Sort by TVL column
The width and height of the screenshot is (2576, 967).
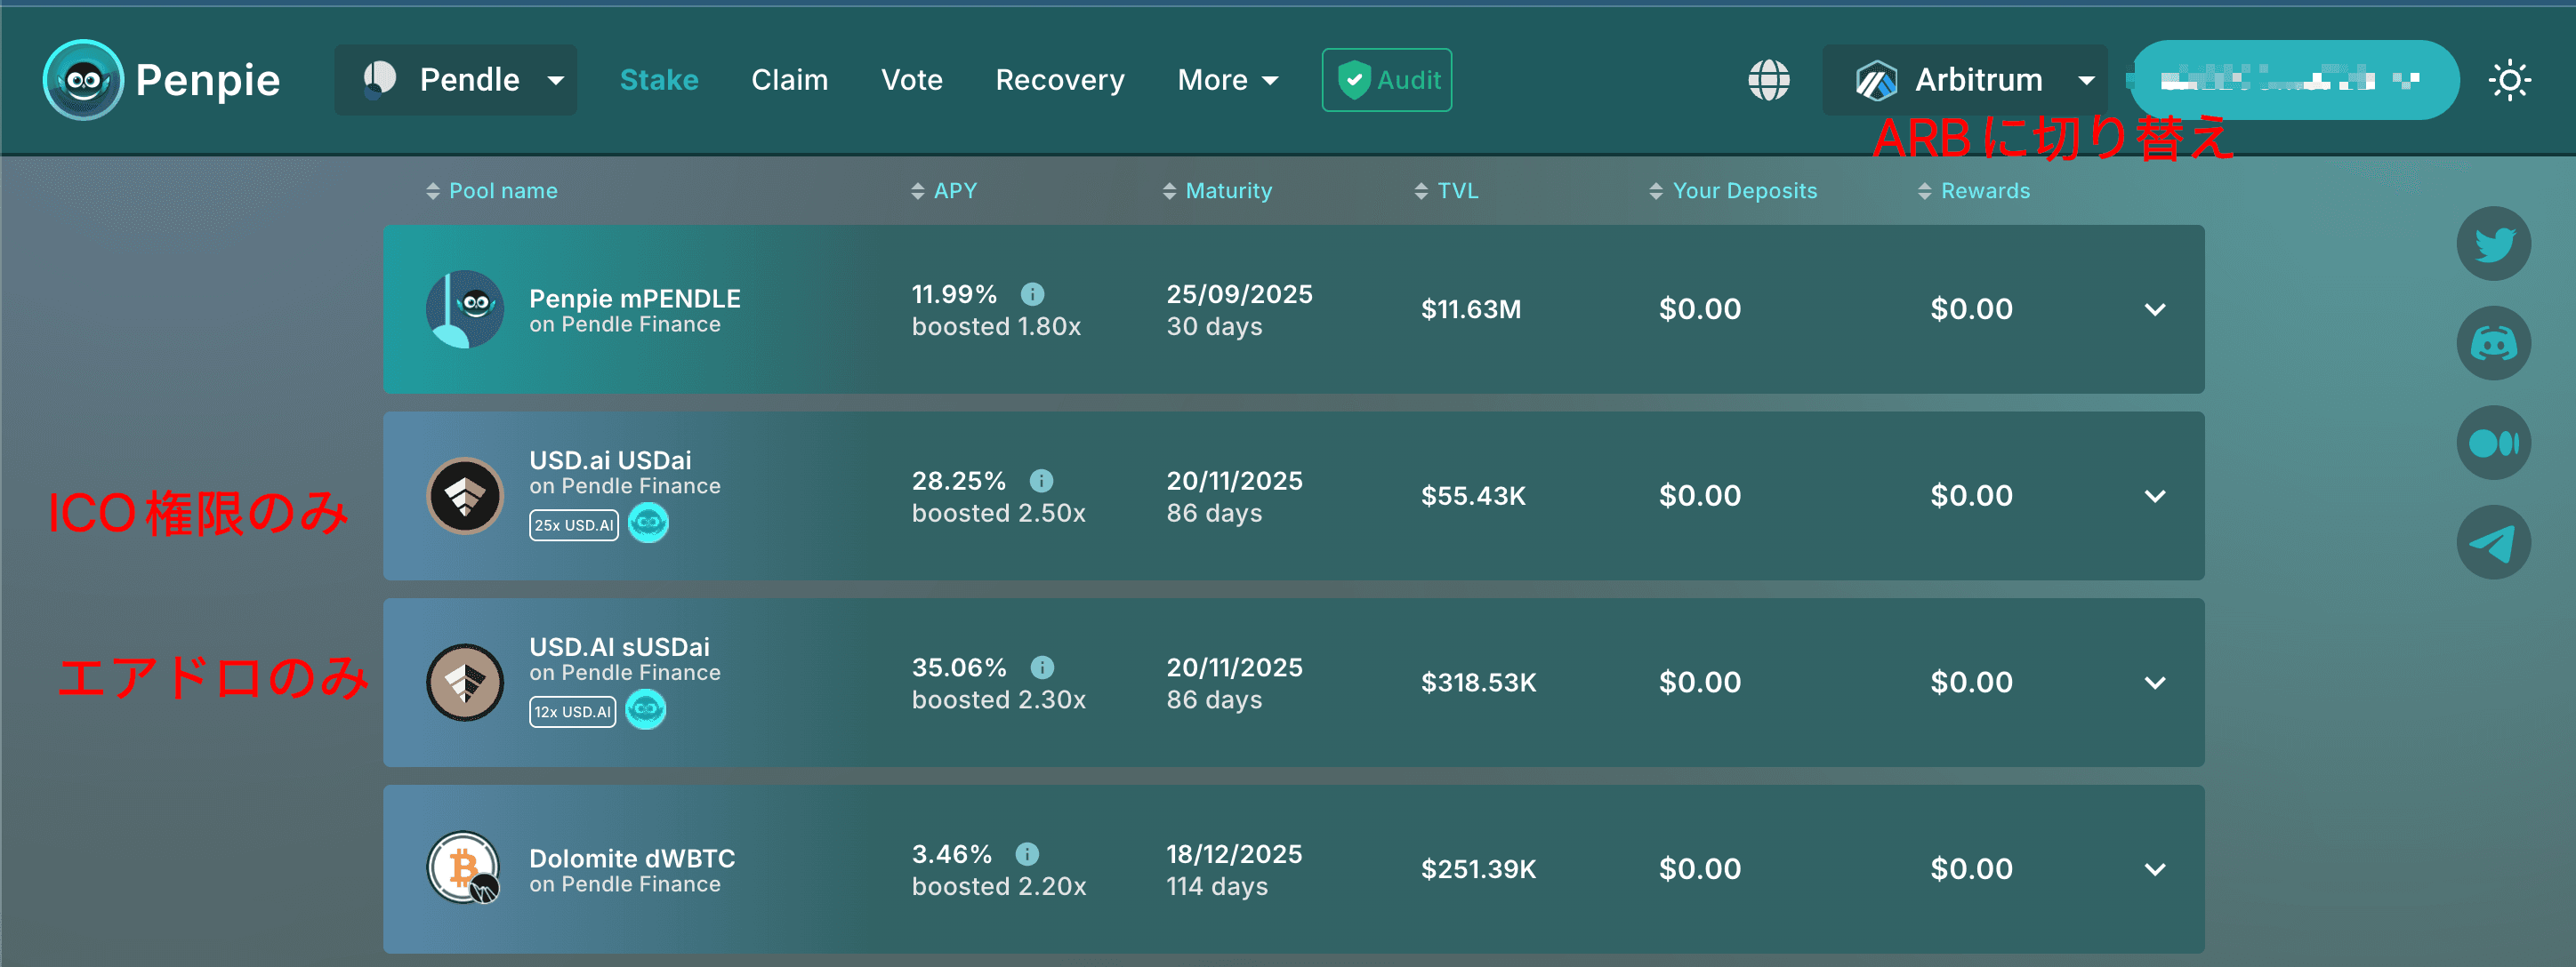(1446, 191)
